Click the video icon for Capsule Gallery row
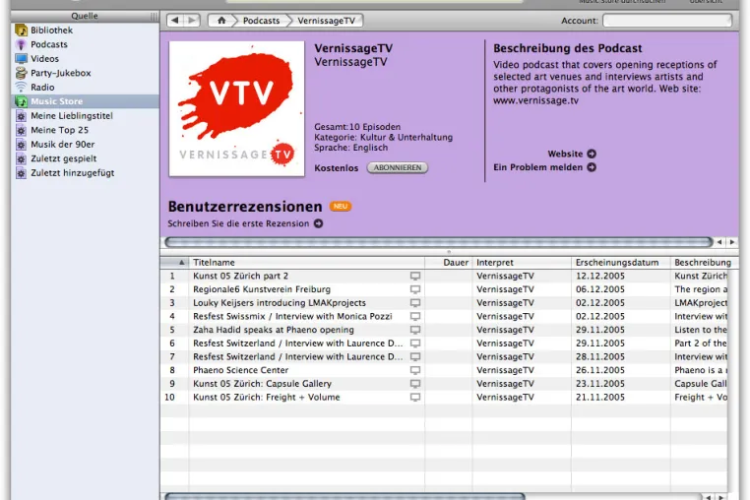Screen dimensions: 750x500 click(415, 384)
